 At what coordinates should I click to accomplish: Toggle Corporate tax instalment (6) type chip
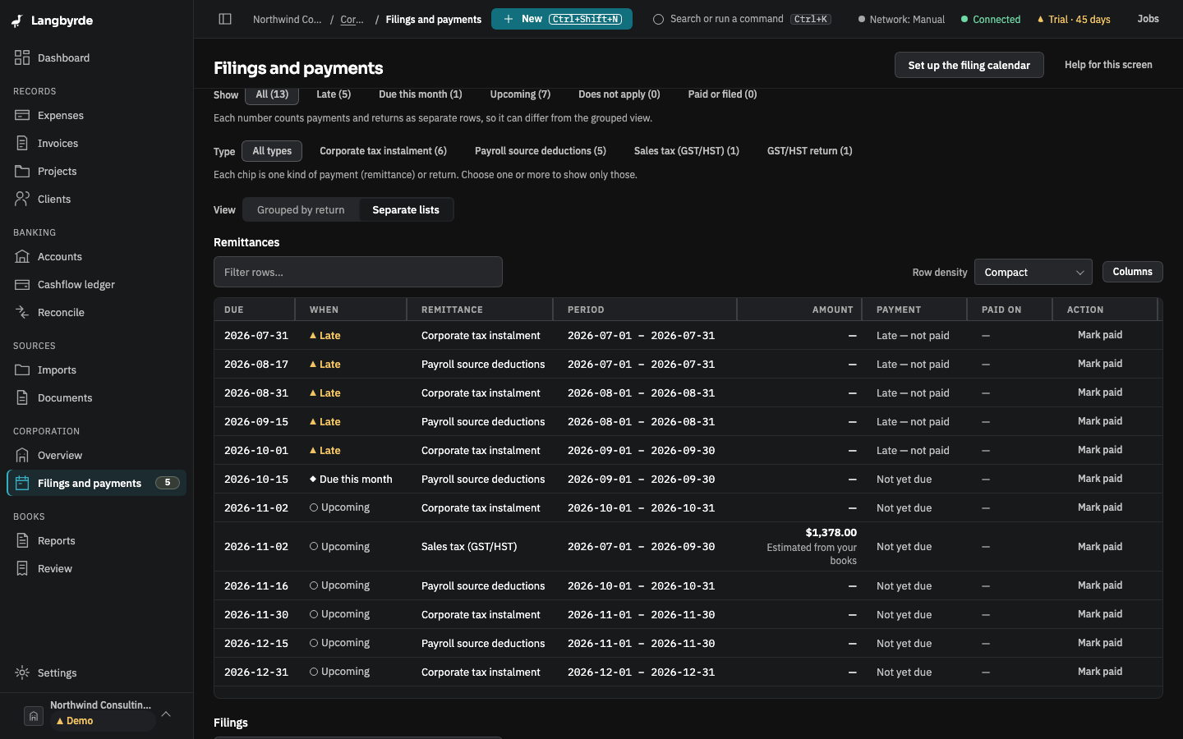click(x=383, y=151)
